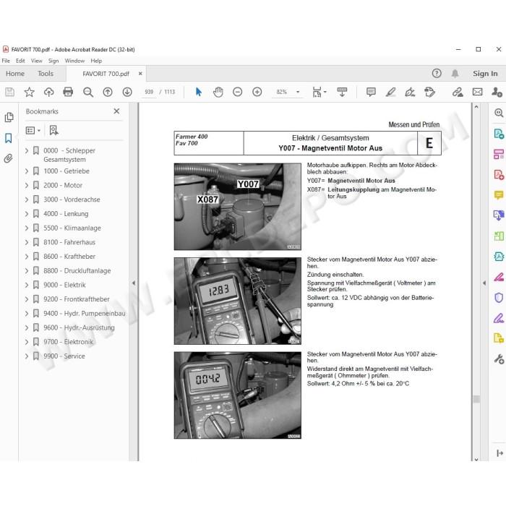Expand the 9000 - Elektrik bookmark
Screen dimensions: 506x506
pyautogui.click(x=27, y=285)
